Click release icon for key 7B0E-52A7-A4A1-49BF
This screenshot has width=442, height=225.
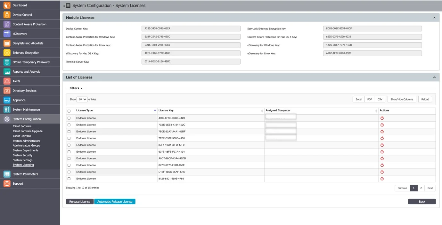382,132
